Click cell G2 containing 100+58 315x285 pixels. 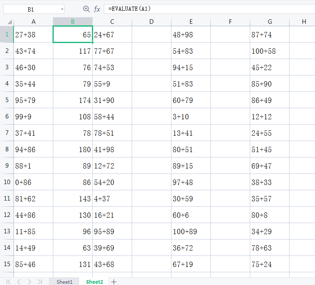click(x=269, y=51)
